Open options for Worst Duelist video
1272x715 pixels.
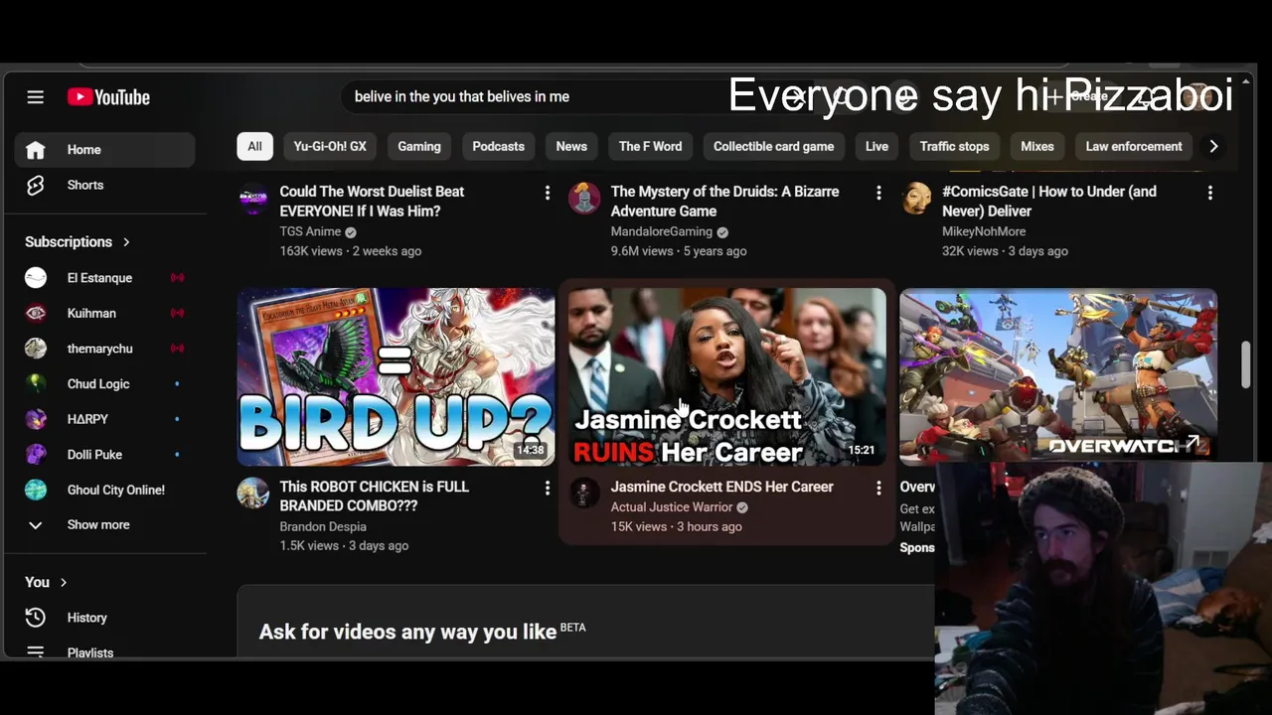tap(547, 193)
